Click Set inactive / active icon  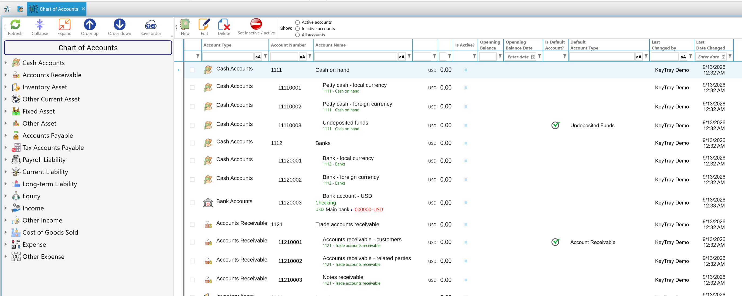point(256,24)
